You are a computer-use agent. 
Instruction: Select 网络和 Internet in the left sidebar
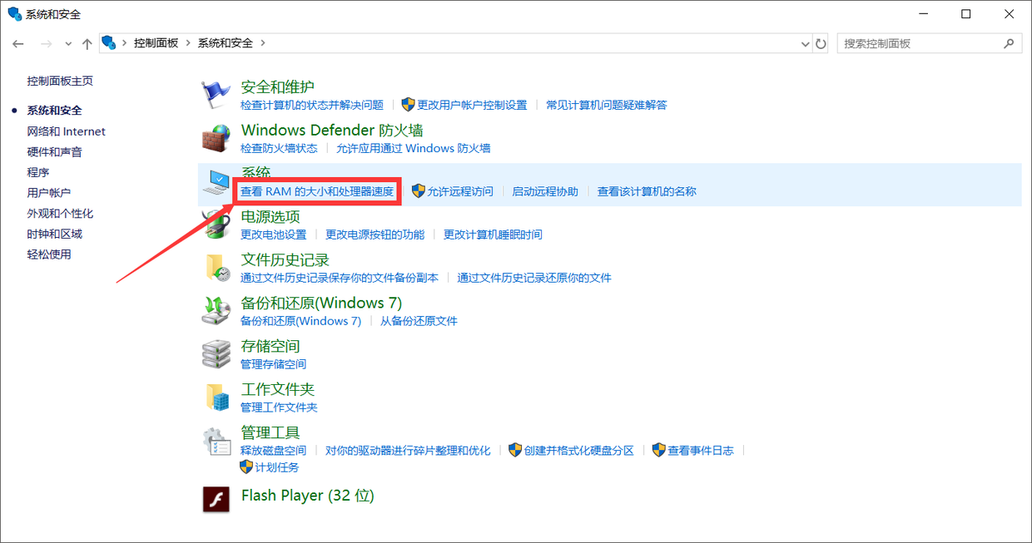(x=66, y=131)
